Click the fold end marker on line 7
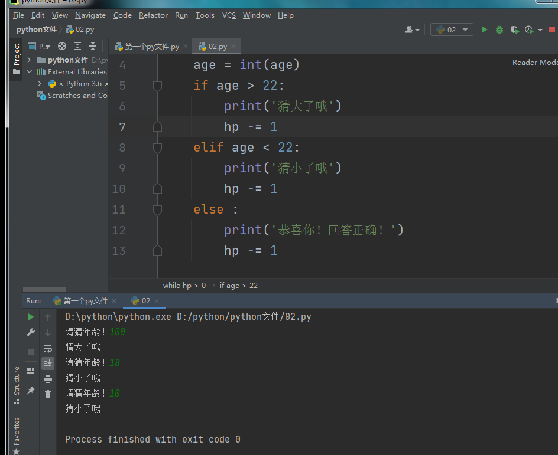The height and width of the screenshot is (455, 558). (157, 127)
